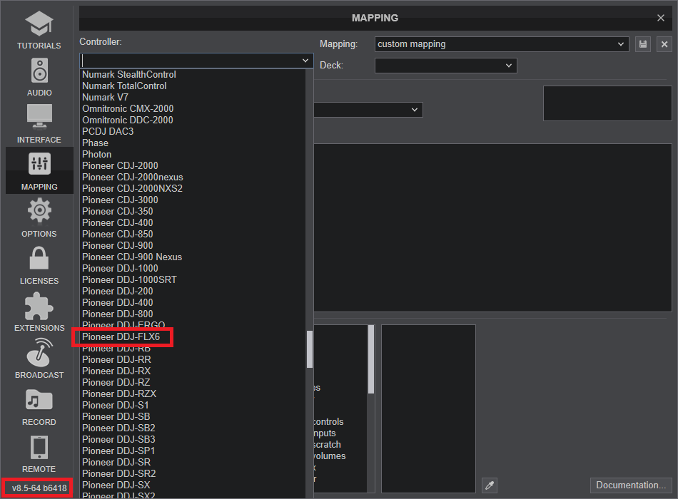Select Pioneer CDJ-900 entry
Image resolution: width=678 pixels, height=499 pixels.
(117, 246)
